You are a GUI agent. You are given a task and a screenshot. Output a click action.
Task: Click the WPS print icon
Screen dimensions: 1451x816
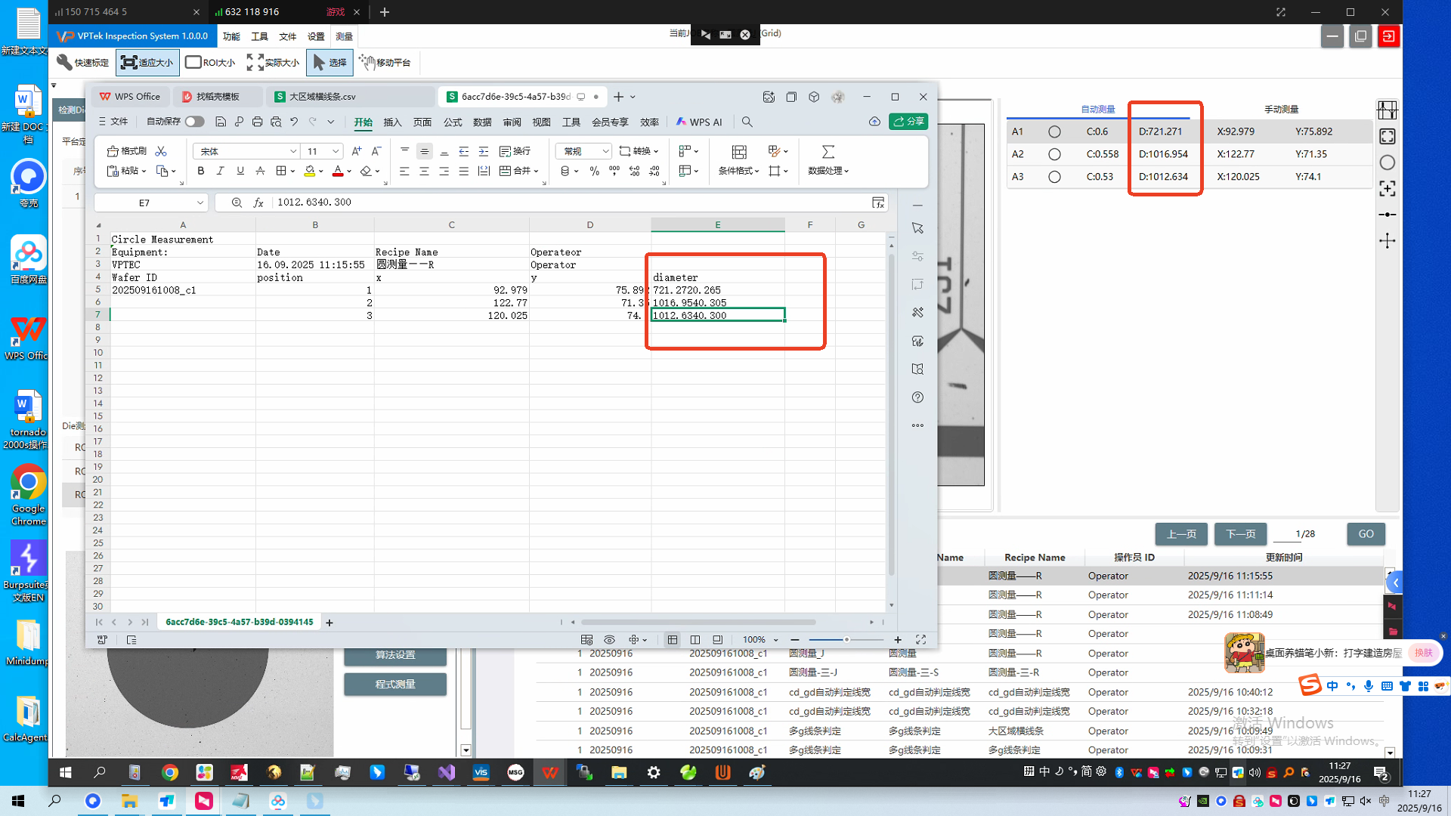point(257,122)
